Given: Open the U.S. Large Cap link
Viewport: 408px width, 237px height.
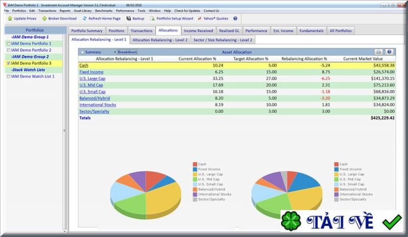Looking at the screenshot, I should pos(92,78).
